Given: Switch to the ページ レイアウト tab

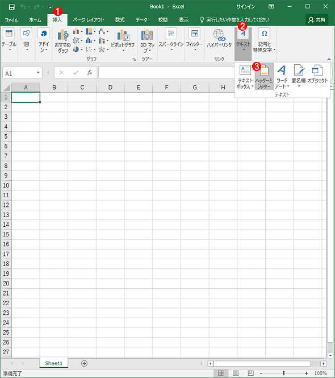Looking at the screenshot, I should tap(89, 20).
